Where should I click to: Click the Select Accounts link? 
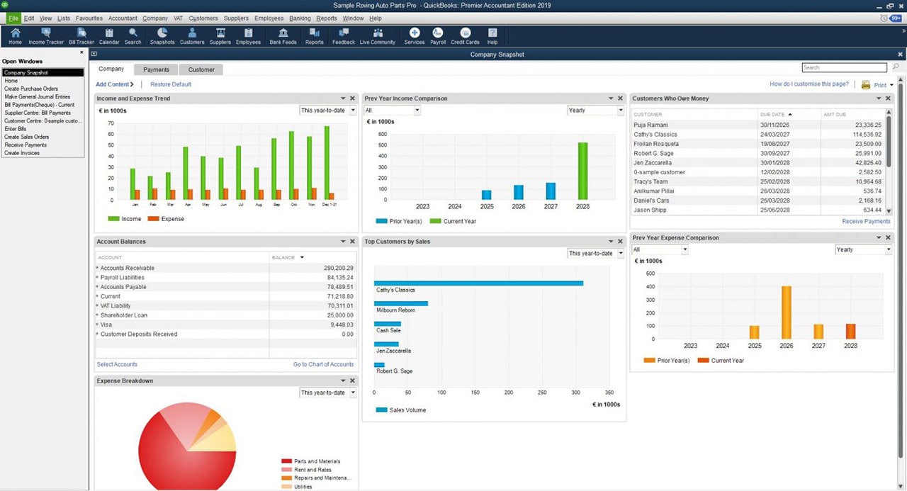pyautogui.click(x=117, y=364)
